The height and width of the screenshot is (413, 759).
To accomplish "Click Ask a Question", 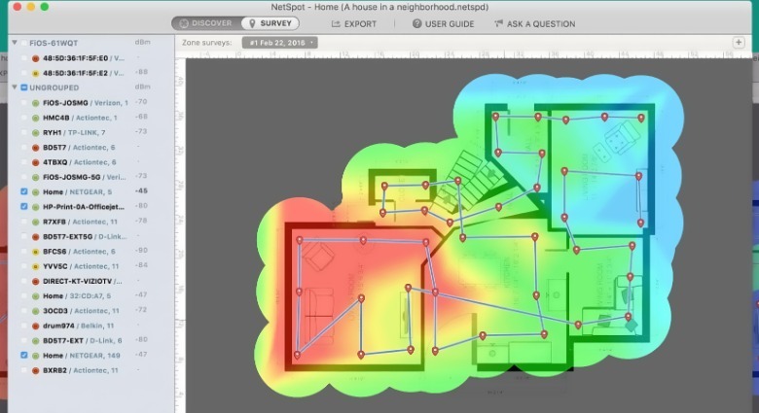I will 534,23.
